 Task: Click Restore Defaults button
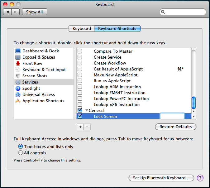pyautogui.click(x=176, y=127)
